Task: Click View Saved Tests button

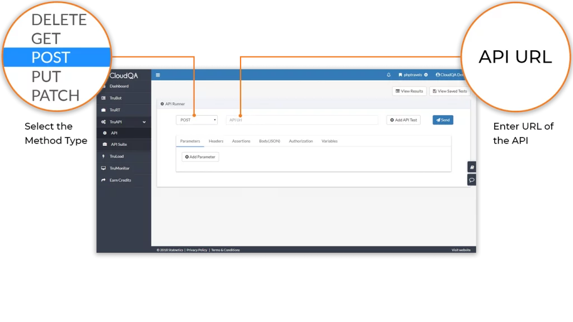Action: point(449,91)
